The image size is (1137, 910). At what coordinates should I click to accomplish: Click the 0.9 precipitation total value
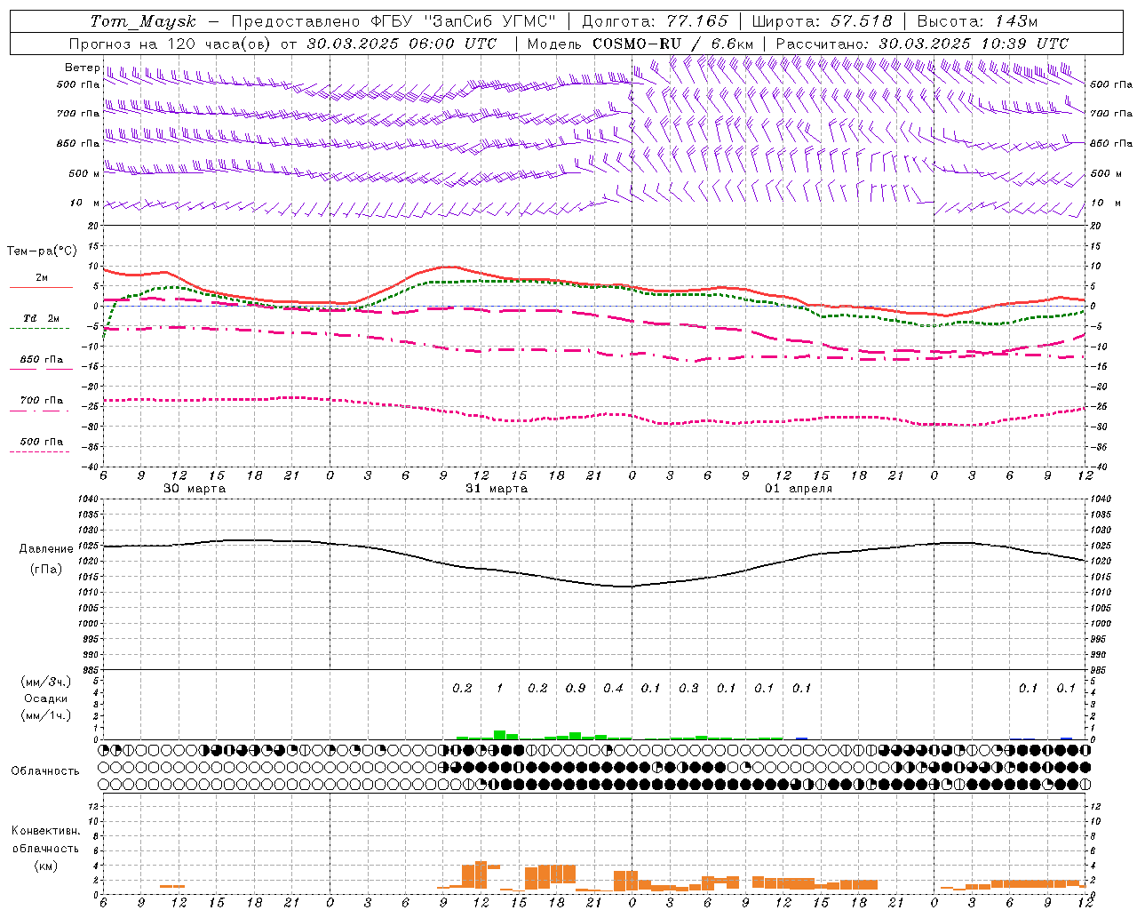click(576, 688)
